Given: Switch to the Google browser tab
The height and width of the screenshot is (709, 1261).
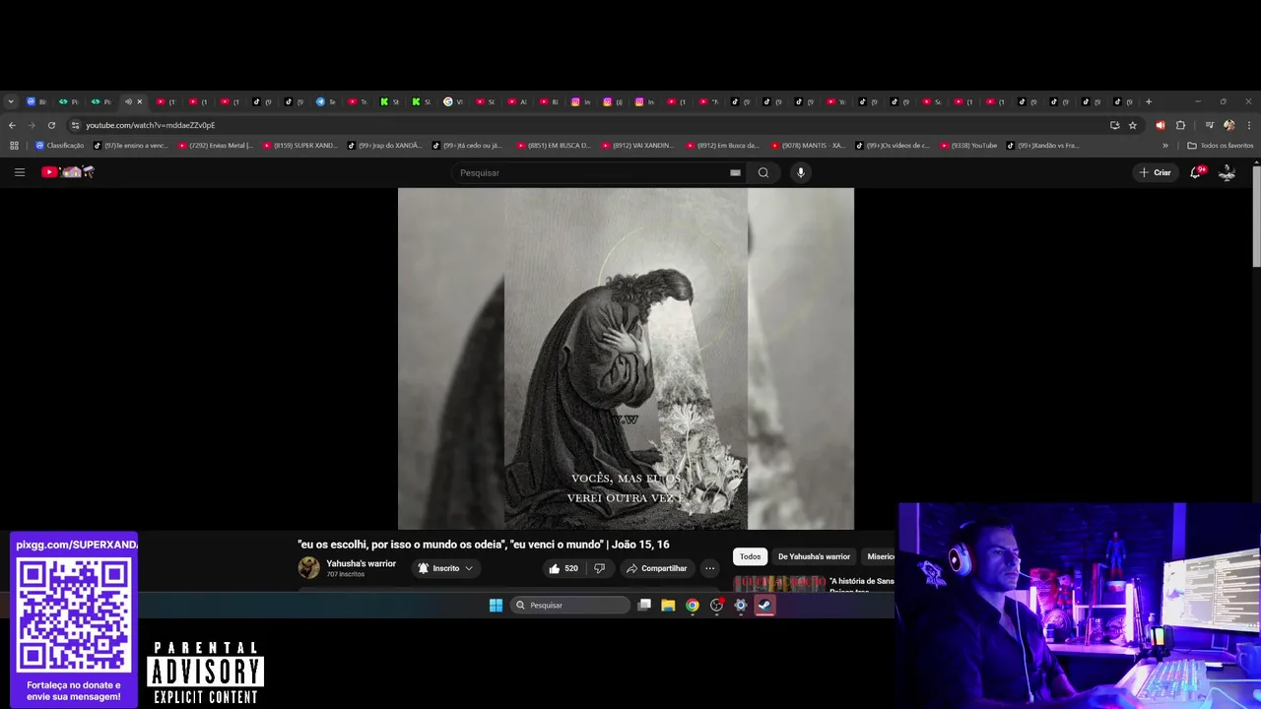Looking at the screenshot, I should tap(452, 101).
